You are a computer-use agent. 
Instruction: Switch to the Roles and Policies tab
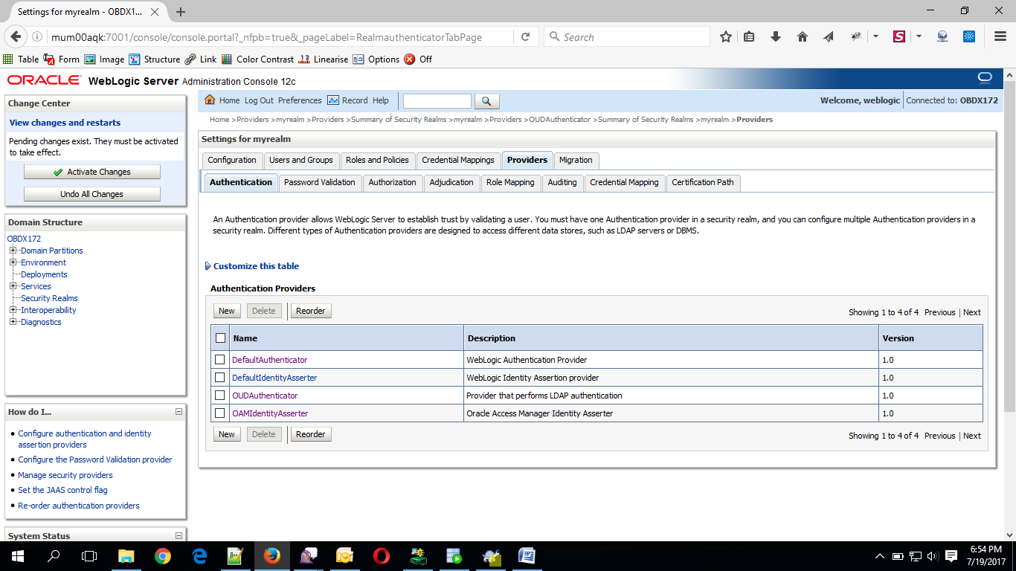(x=377, y=161)
